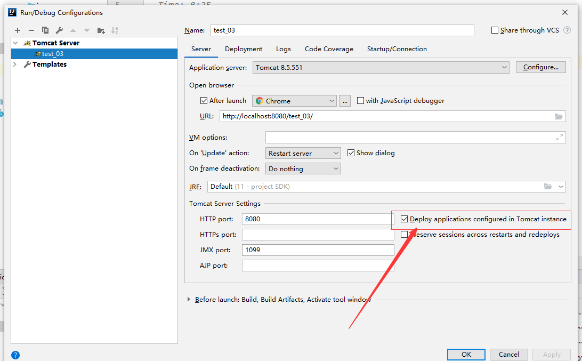The height and width of the screenshot is (361, 582).
Task: Click the JMX port field
Action: tap(318, 250)
